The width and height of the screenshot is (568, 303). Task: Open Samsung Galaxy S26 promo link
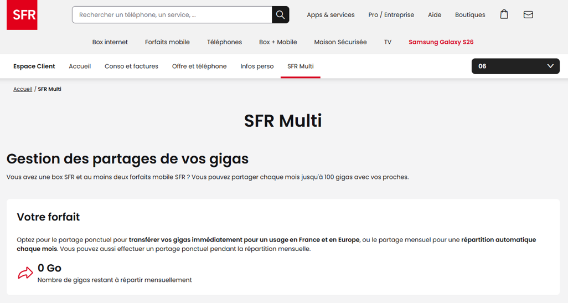441,42
